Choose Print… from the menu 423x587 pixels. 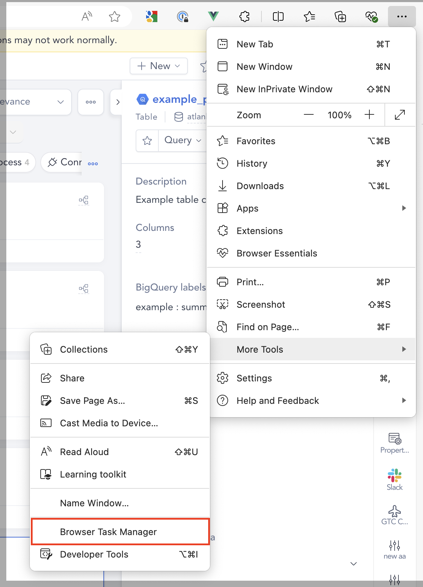point(311,282)
